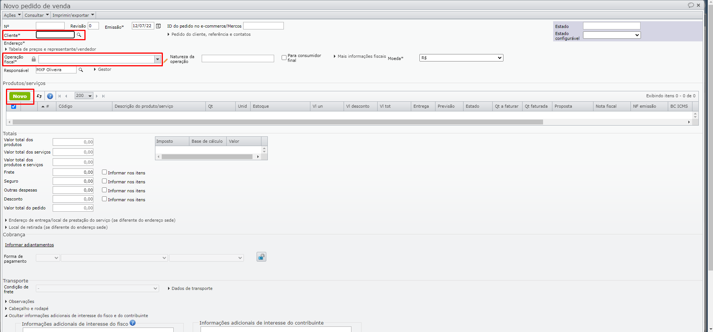Go to next page of products grid
The image size is (713, 332).
(x=97, y=96)
